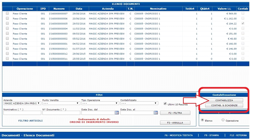
Task: Click the Contab column header
Action: (243, 9)
